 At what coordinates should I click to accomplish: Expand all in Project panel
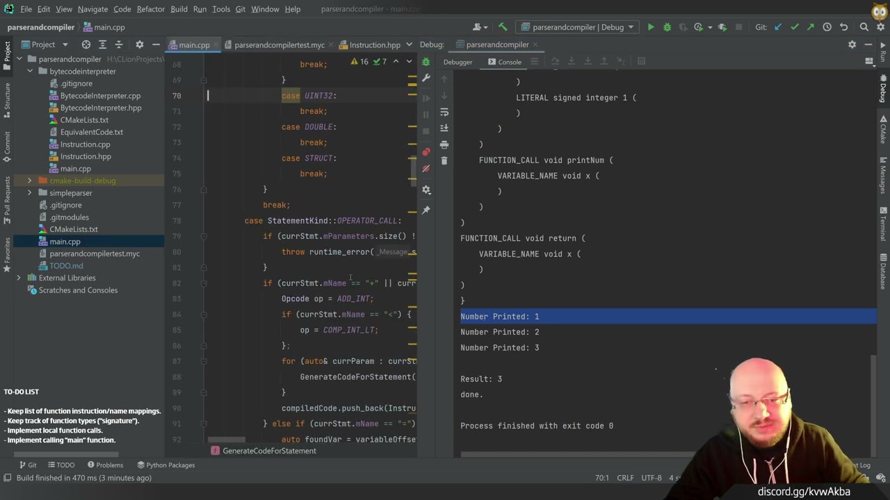(102, 44)
